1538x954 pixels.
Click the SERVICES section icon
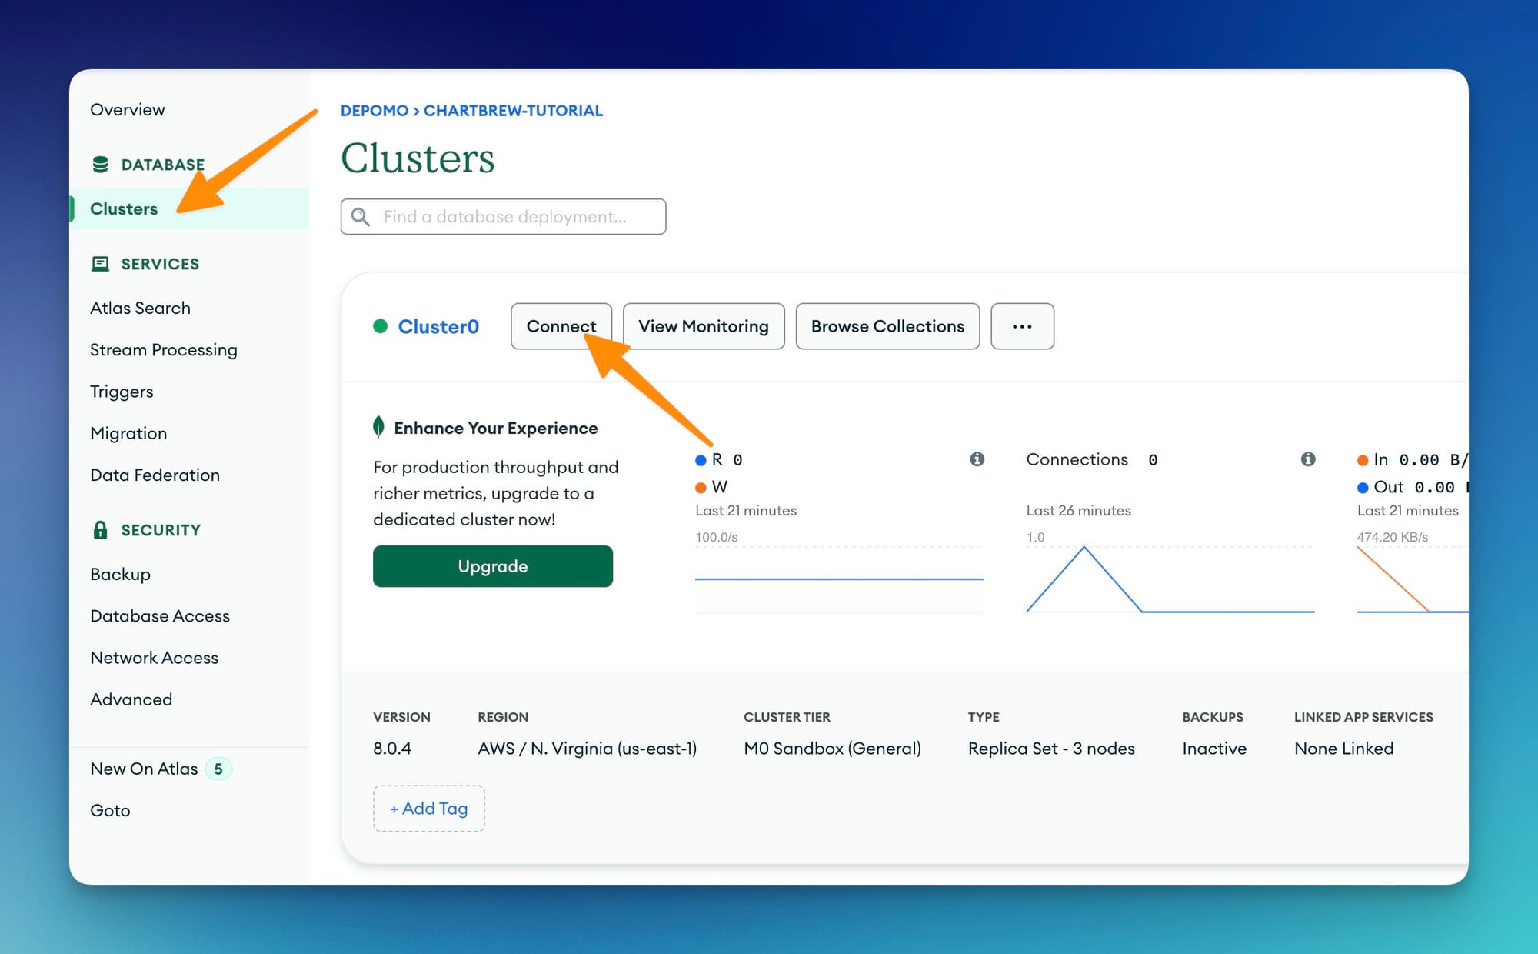click(100, 264)
